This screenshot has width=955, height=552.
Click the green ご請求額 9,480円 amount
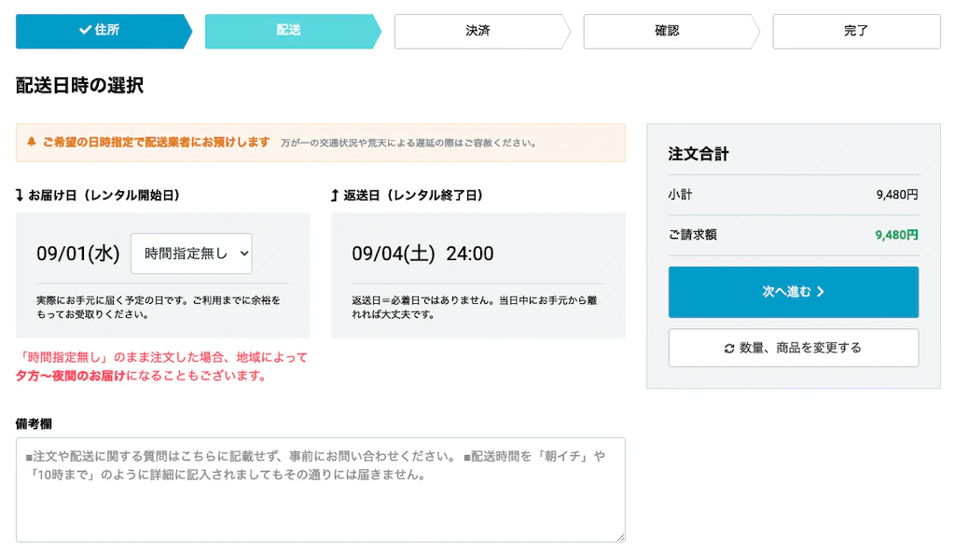896,235
